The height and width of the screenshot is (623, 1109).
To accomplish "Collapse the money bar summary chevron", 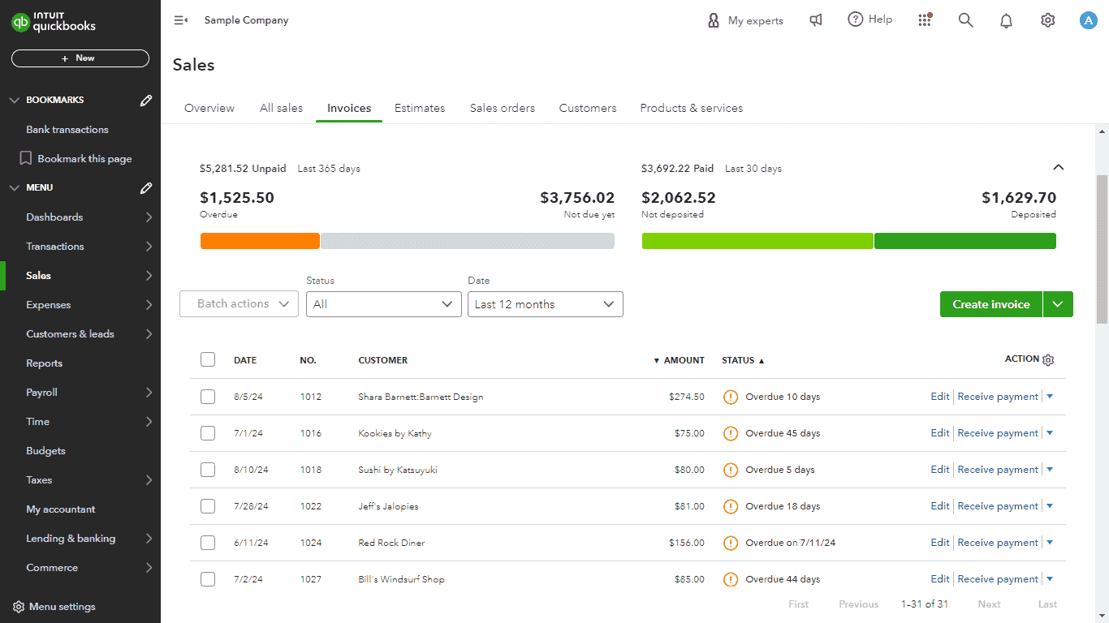I will [x=1058, y=167].
